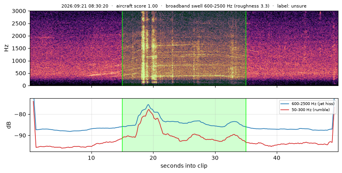342x173 pixels.
Task: Click the x-axis tick label 30
Action: 215,157
